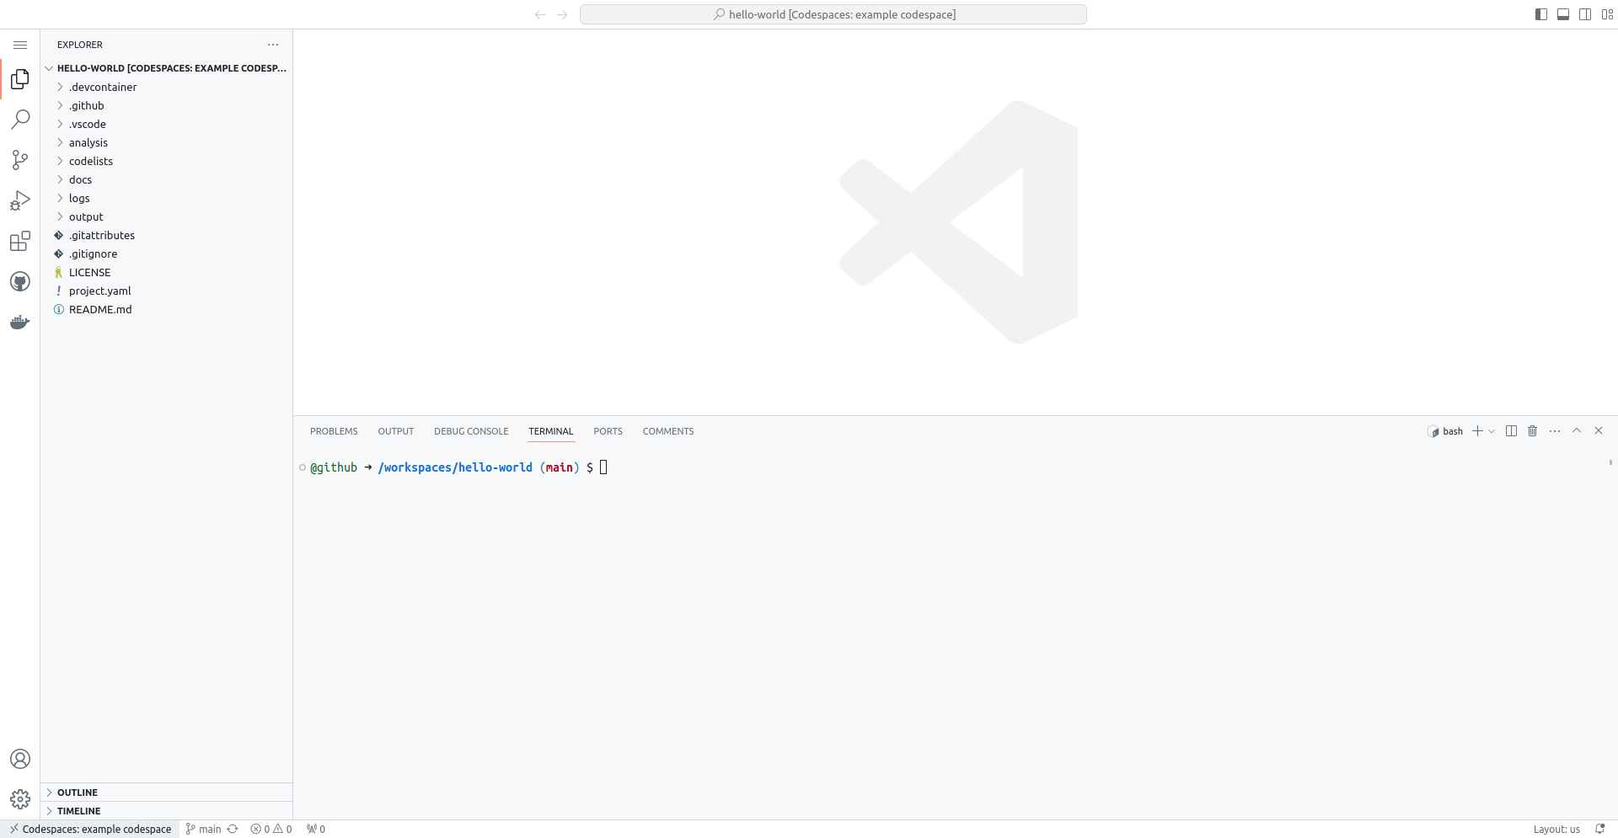This screenshot has height=838, width=1618.
Task: Kill terminal with the trash icon
Action: (1533, 431)
